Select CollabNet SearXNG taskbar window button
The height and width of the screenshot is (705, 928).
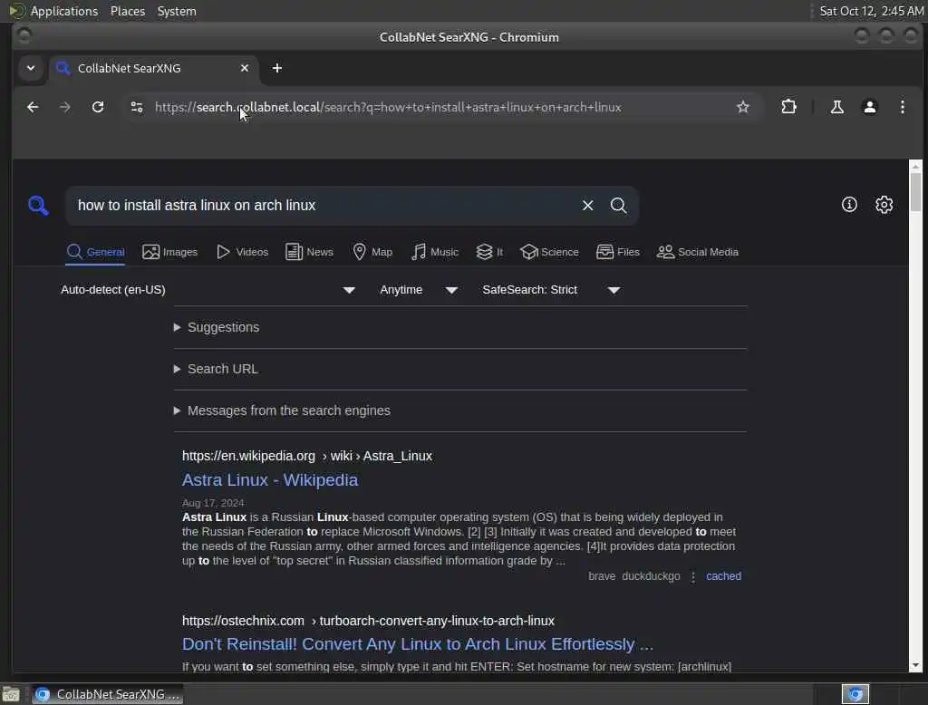(107, 694)
